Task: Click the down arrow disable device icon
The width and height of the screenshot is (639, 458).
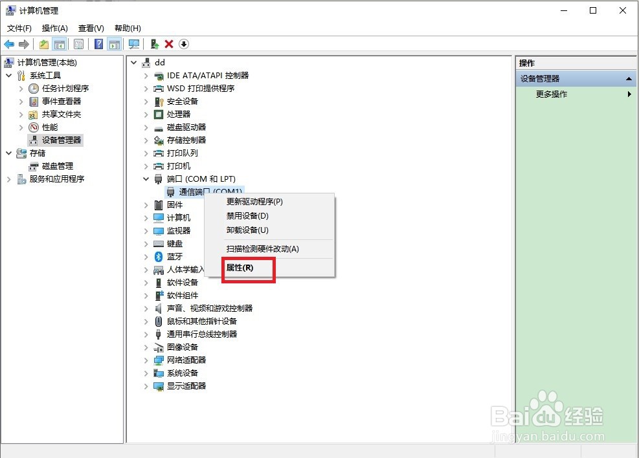Action: 184,44
